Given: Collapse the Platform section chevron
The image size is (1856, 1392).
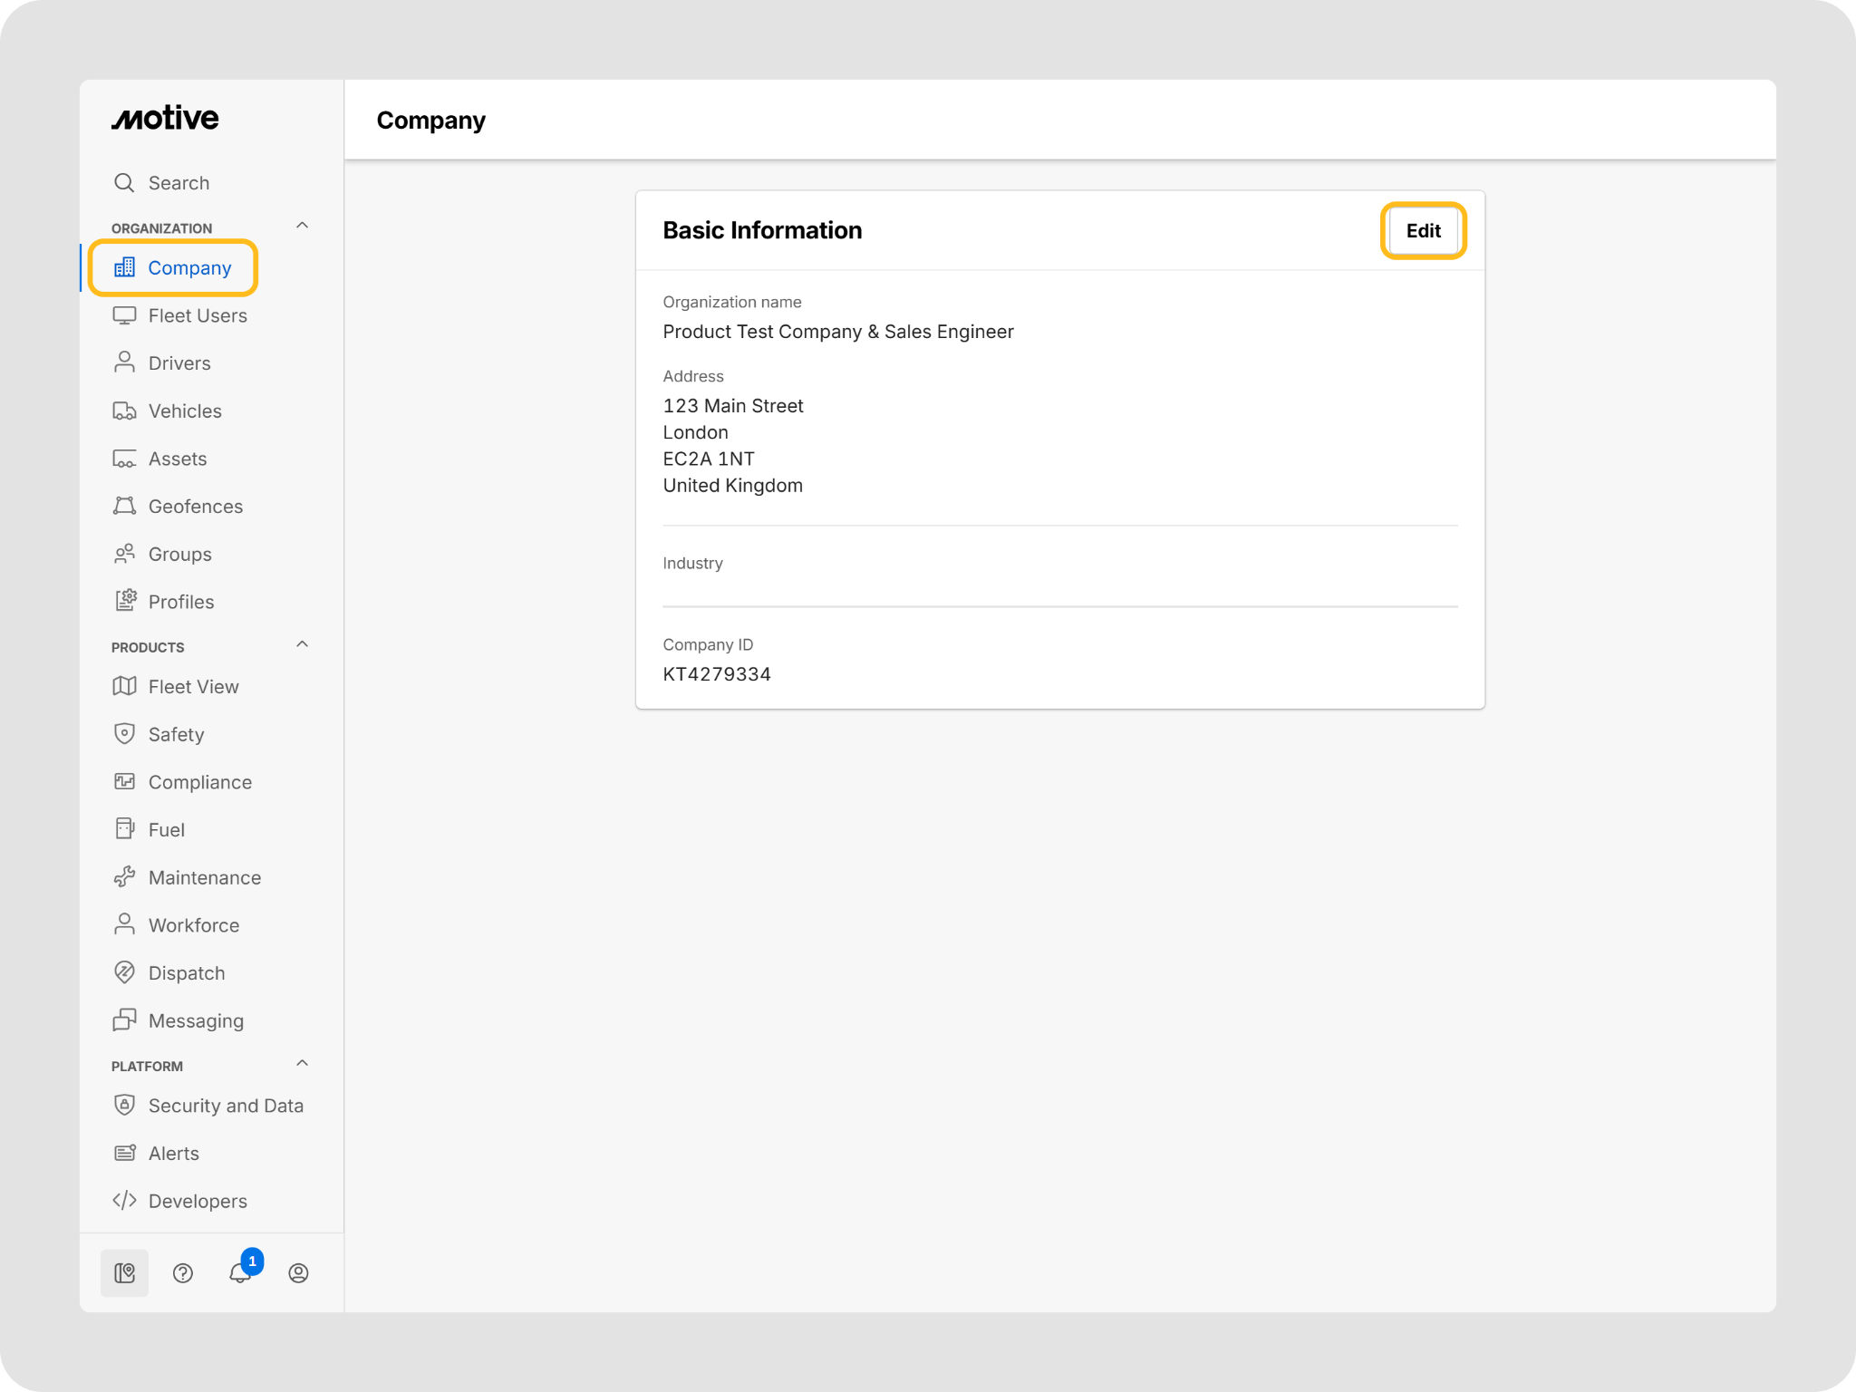Looking at the screenshot, I should (x=303, y=1063).
